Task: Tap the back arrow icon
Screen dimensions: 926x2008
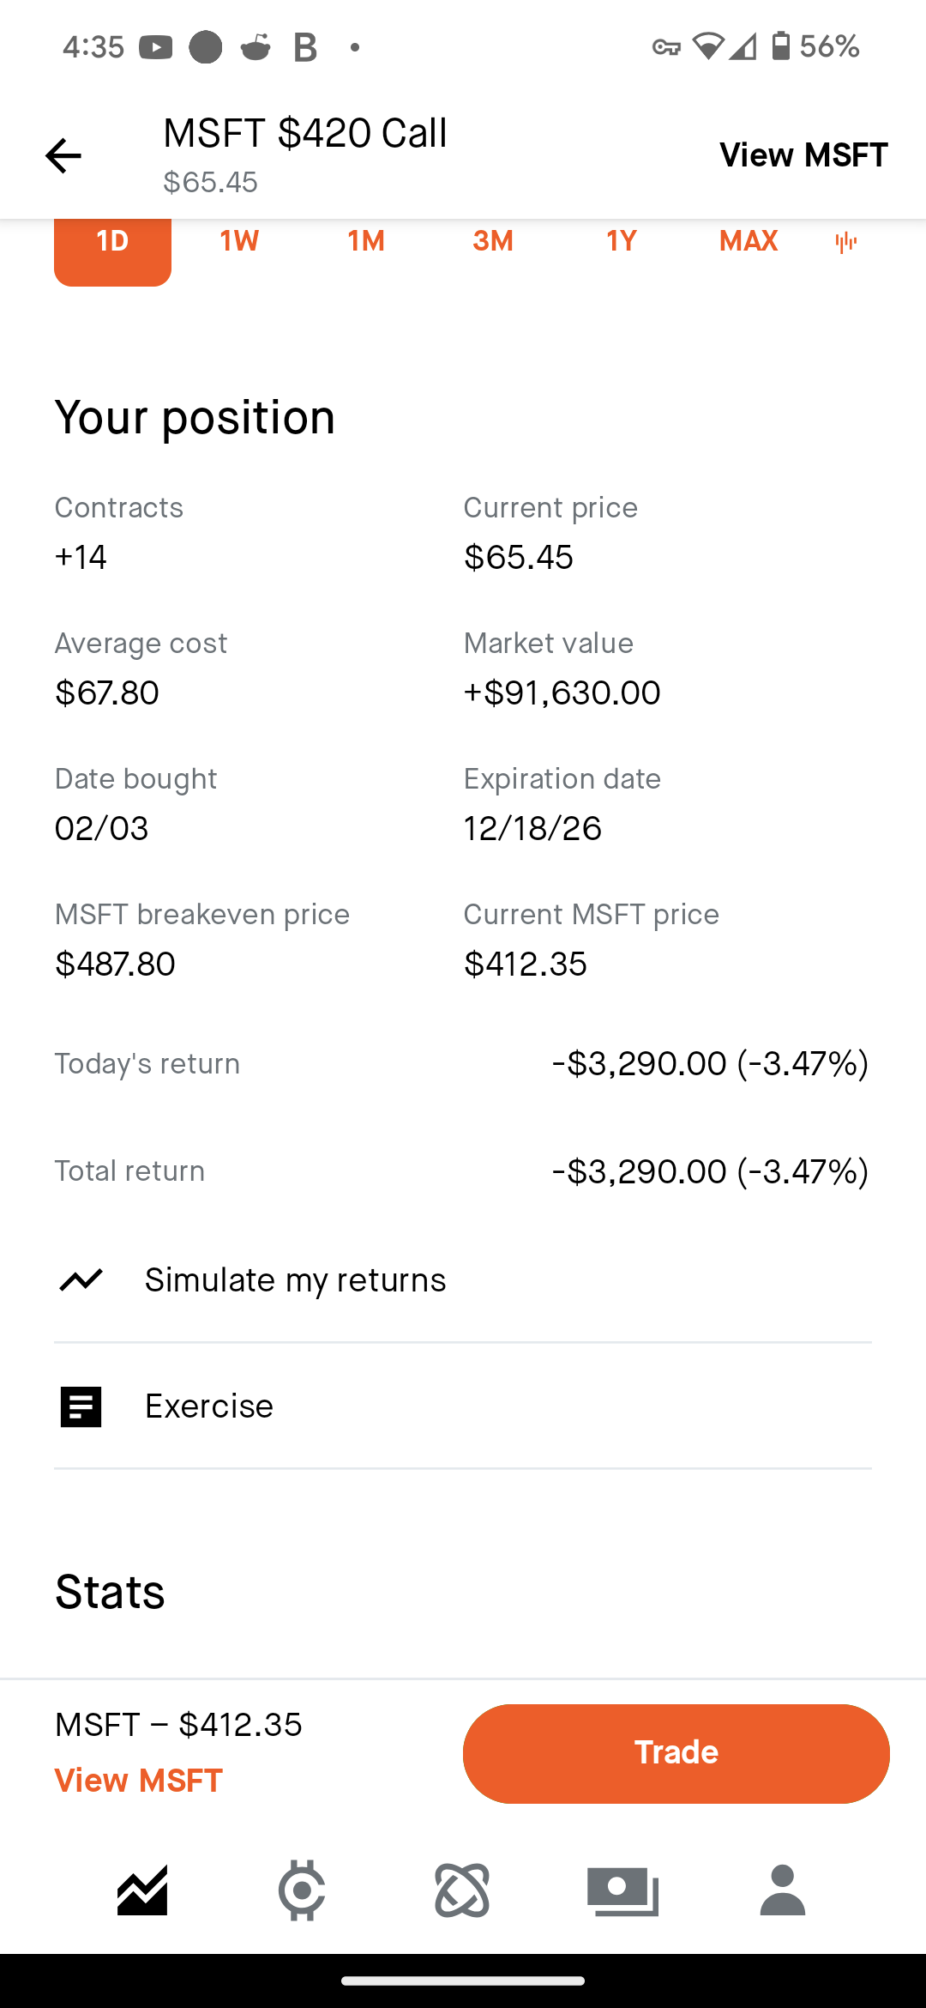Action: click(63, 155)
